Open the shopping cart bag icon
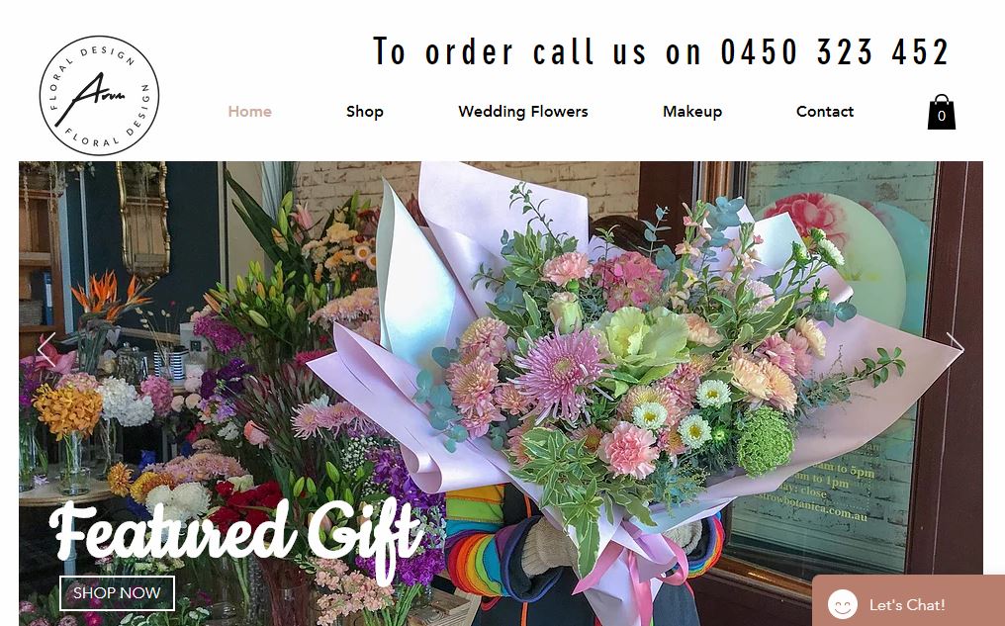1005x626 pixels. (941, 112)
